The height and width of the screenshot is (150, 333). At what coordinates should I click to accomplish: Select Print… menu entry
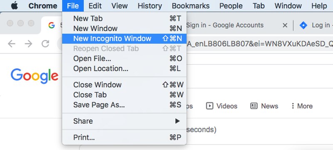[x=124, y=138]
